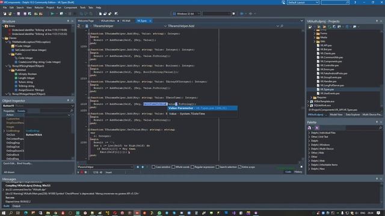Click the Save All toolbar icon
The image size is (385, 216).
(25, 14)
